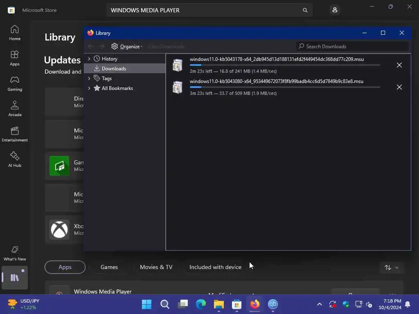Click kb5043080 download file icon

(x=178, y=87)
